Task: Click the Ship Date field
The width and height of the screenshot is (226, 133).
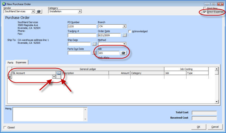Action: pos(79,44)
